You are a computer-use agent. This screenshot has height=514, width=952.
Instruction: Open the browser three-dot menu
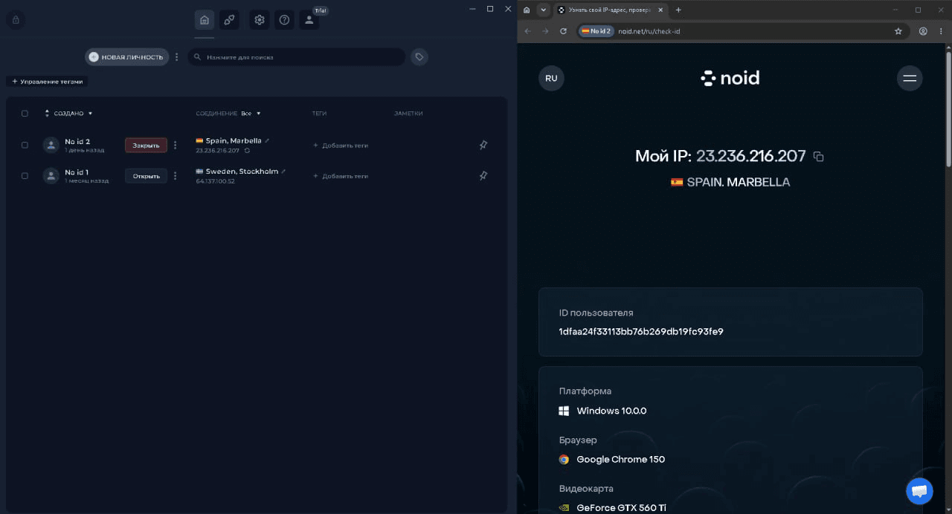pyautogui.click(x=941, y=31)
